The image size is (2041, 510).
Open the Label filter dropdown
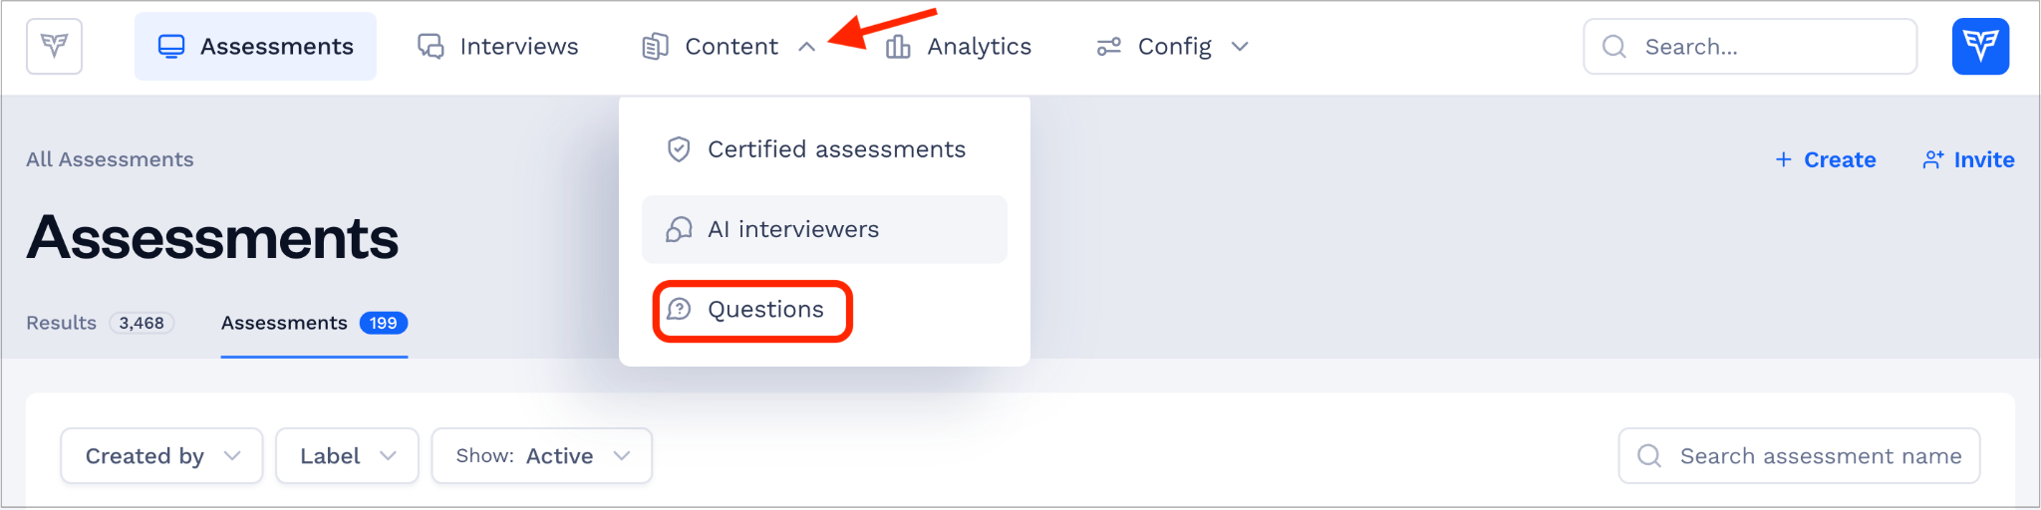(347, 456)
